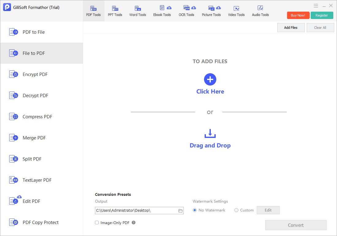Viewport: 337px width, 236px height.
Task: Switch to the PPT Tools tab label
Action: click(x=115, y=15)
